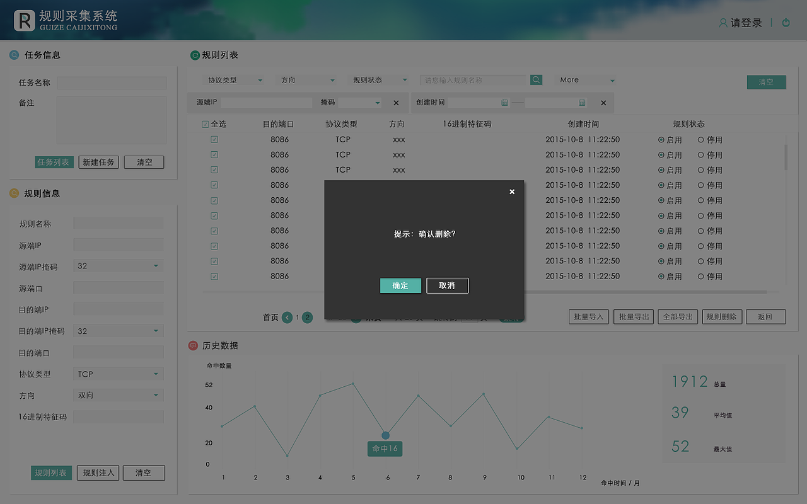Click the 源端IP filter input above table

pyautogui.click(x=266, y=103)
